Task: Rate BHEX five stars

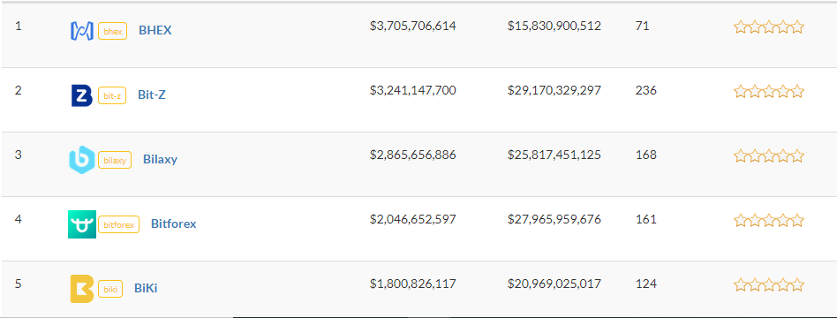Action: [797, 26]
